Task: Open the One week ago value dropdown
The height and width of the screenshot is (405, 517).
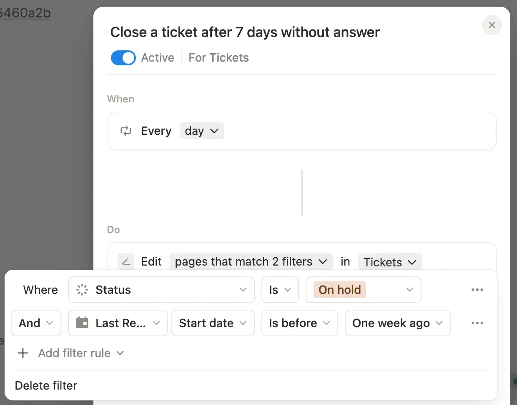Action: tap(397, 323)
